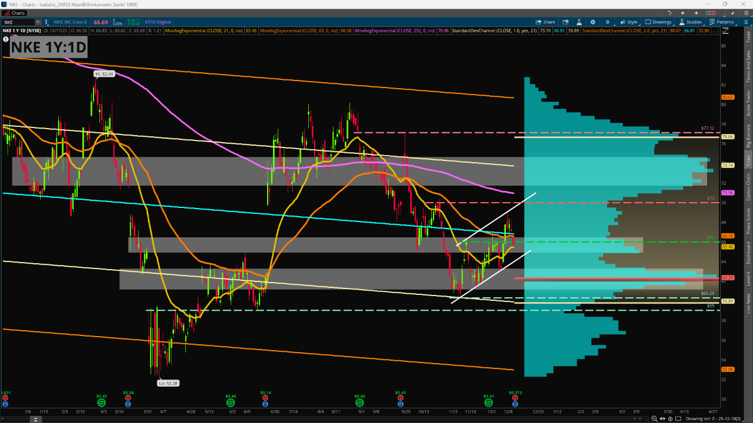Click the flask Edit studies icon
The height and width of the screenshot is (423, 753).
click(579, 22)
